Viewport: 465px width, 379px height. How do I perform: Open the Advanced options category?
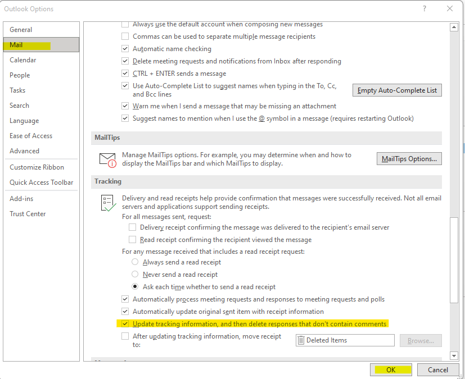(41, 151)
